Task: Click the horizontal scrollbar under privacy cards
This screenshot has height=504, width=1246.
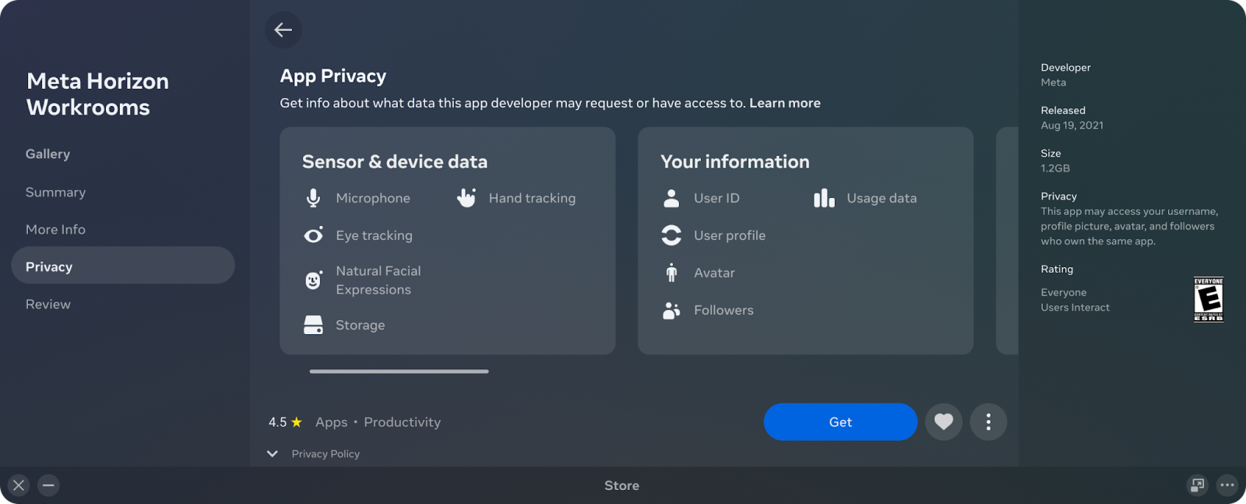Action: coord(399,372)
